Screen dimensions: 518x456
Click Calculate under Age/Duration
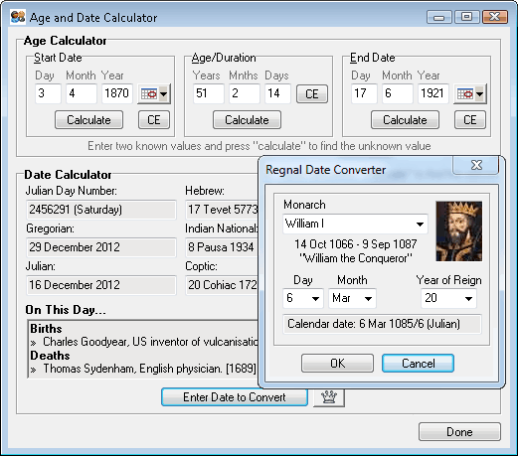pyautogui.click(x=247, y=120)
